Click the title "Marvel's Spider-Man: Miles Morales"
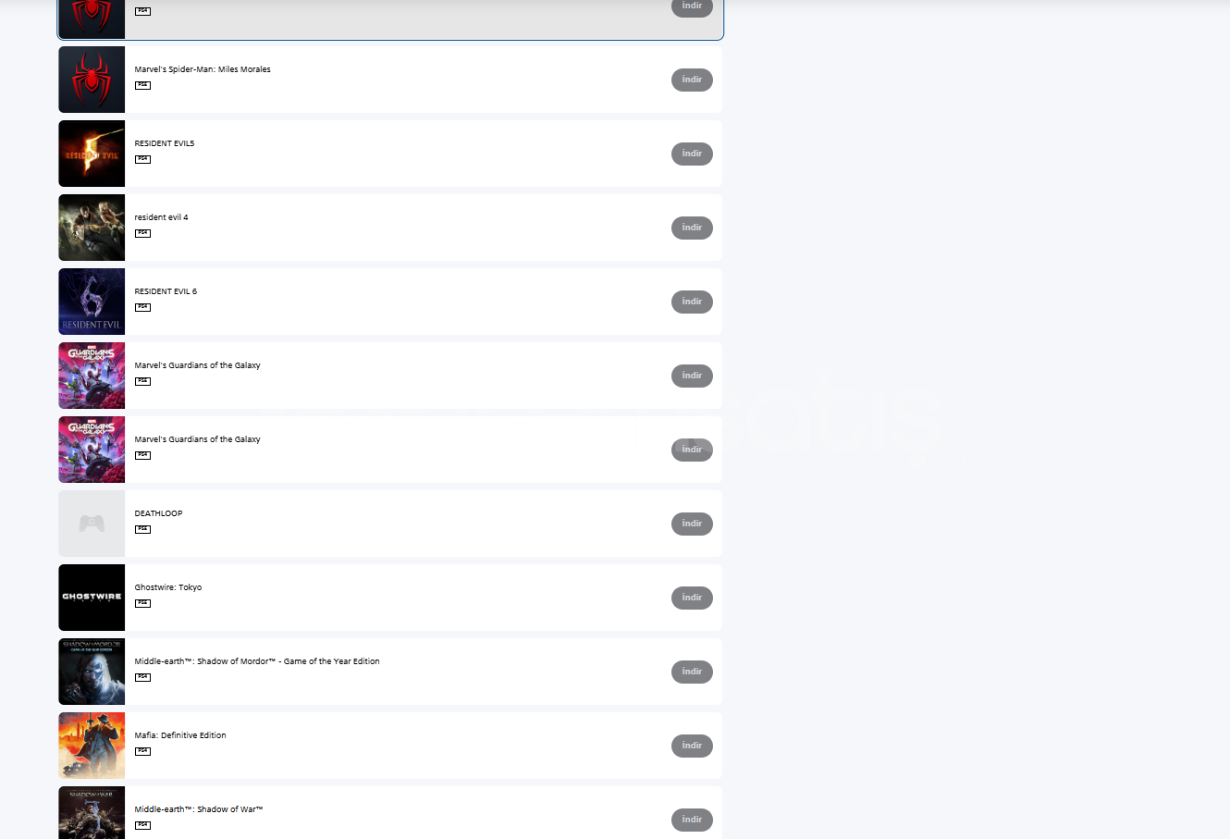Image resolution: width=1230 pixels, height=839 pixels. tap(203, 69)
